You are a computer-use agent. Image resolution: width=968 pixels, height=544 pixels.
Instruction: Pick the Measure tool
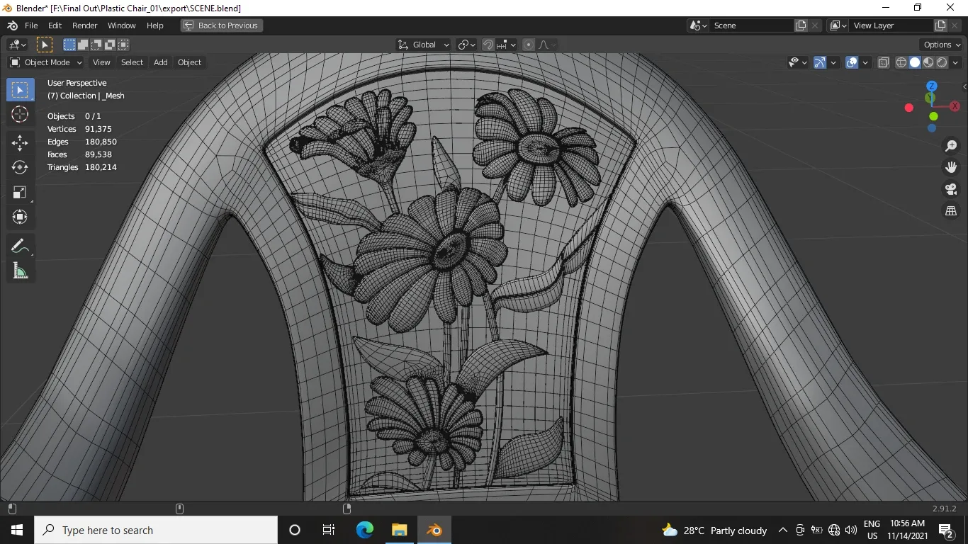pyautogui.click(x=20, y=271)
